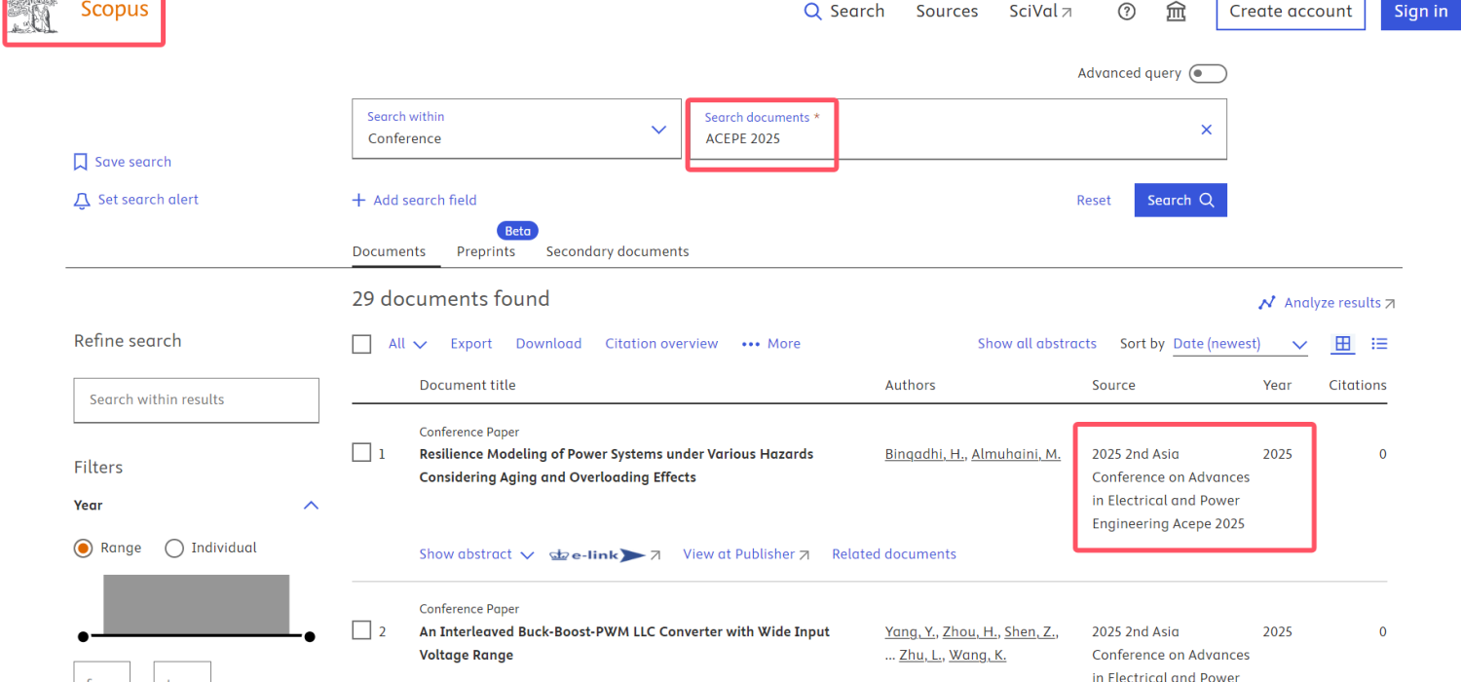This screenshot has width=1461, height=682.
Task: Open the help question mark icon
Action: [x=1127, y=12]
